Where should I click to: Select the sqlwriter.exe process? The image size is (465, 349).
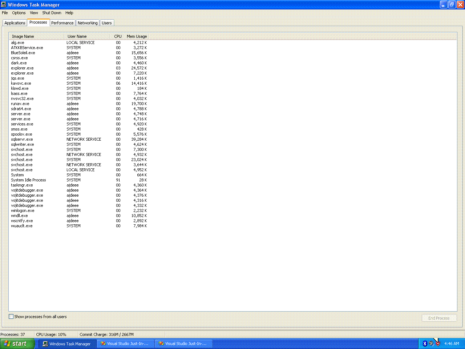point(79,144)
